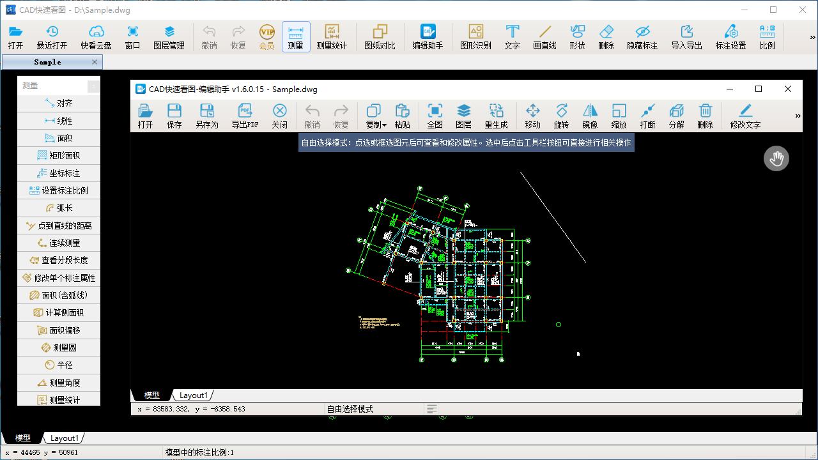The width and height of the screenshot is (818, 460).
Task: Click the Explode (分解) tool icon
Action: pos(676,116)
